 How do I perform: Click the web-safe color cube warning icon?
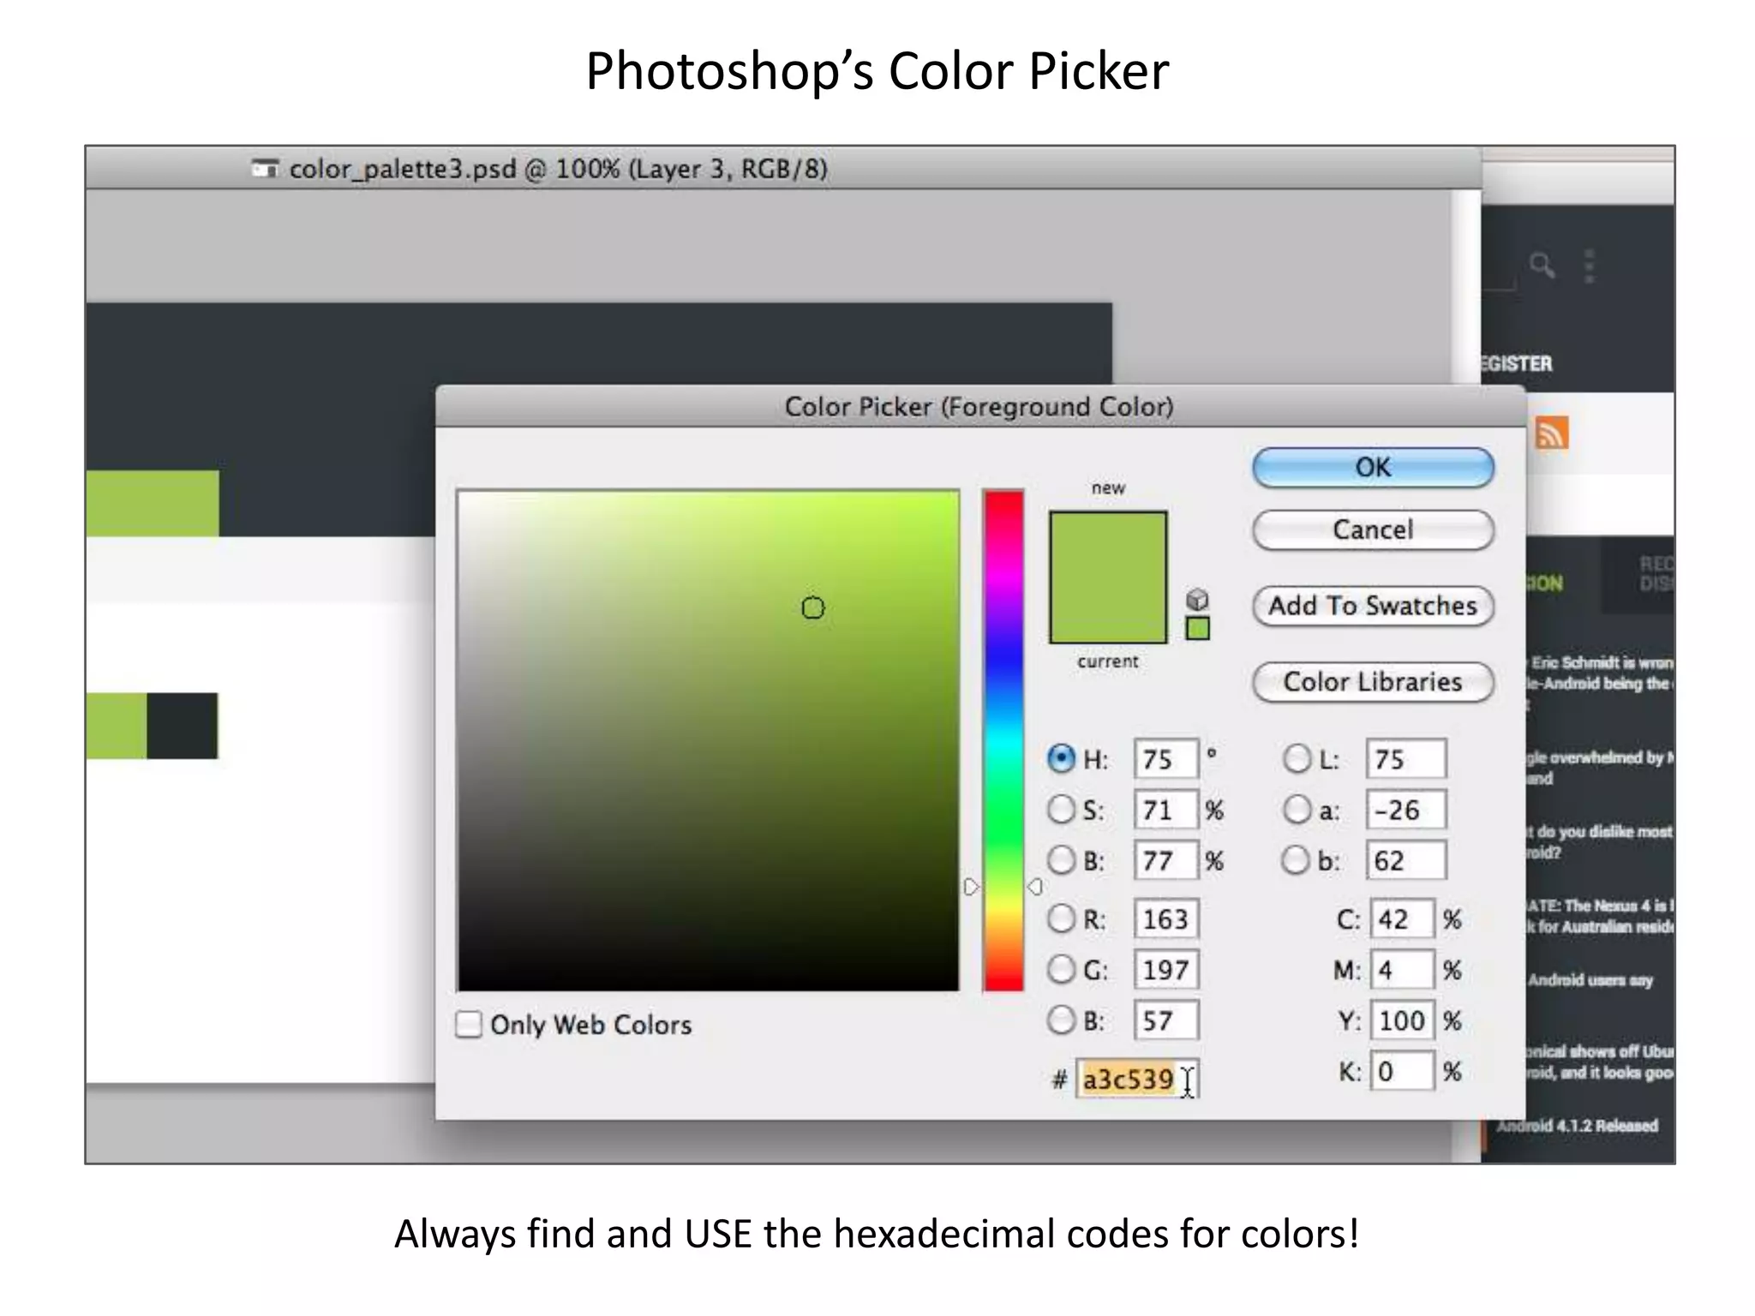pyautogui.click(x=1198, y=599)
